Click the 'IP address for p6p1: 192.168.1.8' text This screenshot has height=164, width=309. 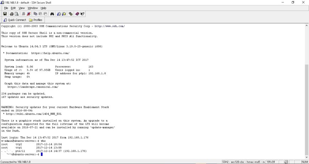81,74
